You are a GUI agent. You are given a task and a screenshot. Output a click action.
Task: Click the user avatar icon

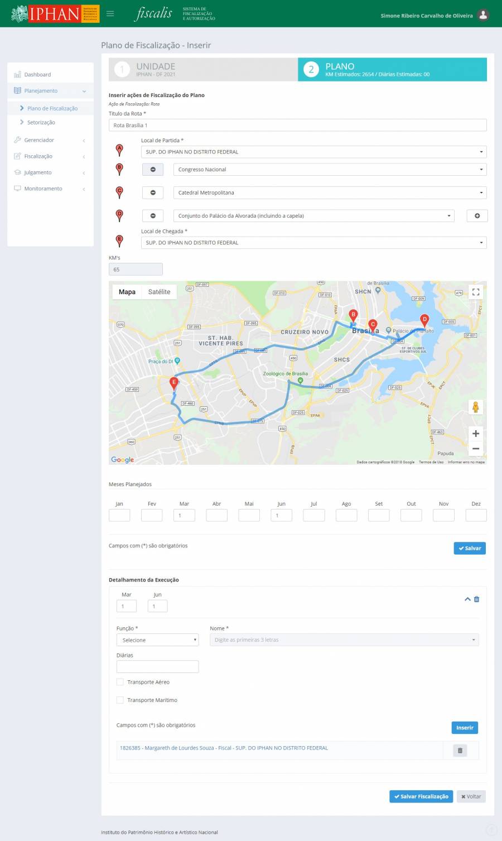[483, 15]
